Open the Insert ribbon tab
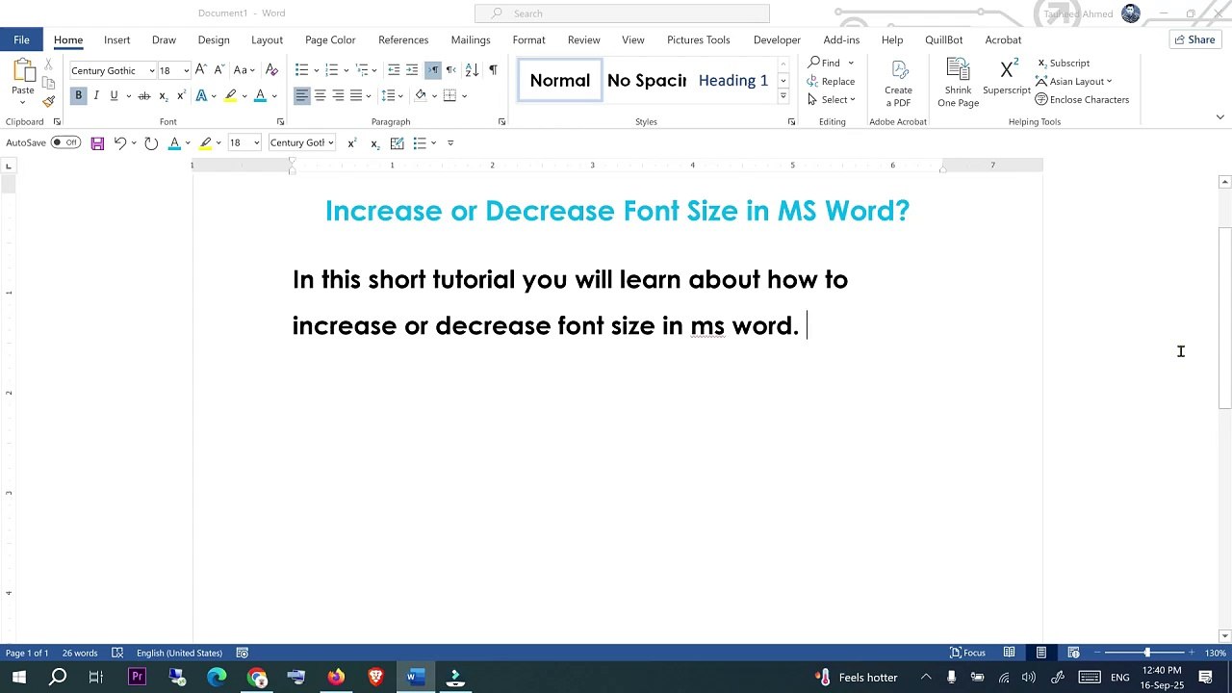 point(117,39)
